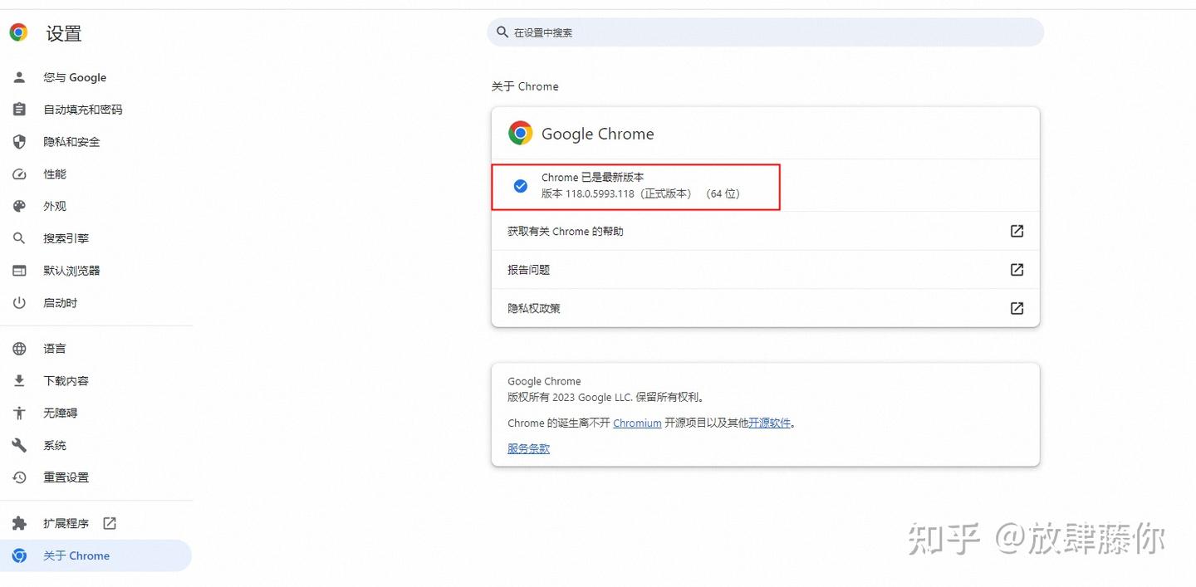Select the 性能 speedometer icon
1196x587 pixels.
pos(19,174)
